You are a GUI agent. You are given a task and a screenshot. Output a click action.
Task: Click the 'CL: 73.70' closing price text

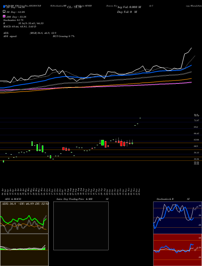click(74, 7)
